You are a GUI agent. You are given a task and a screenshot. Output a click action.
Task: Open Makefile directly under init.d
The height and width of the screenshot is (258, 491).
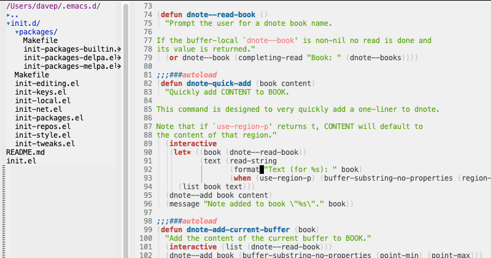pyautogui.click(x=32, y=75)
